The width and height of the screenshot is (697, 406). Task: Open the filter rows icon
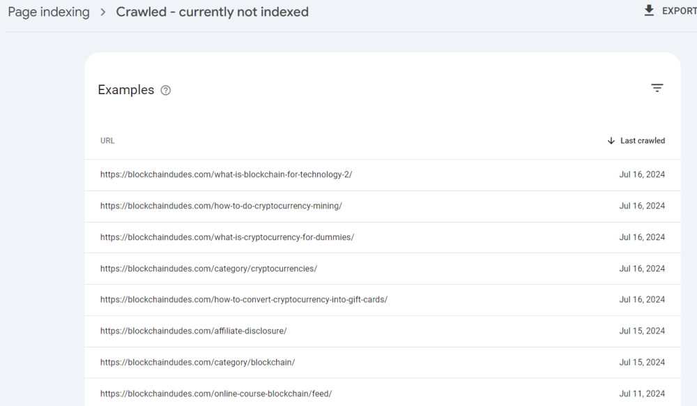click(657, 88)
